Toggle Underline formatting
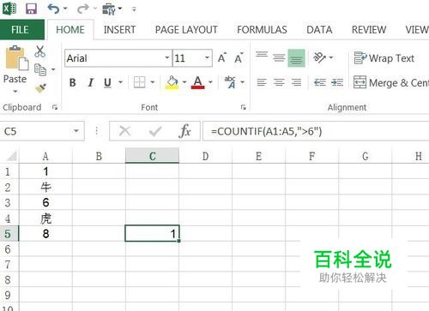Image resolution: width=429 pixels, height=311 pixels. pos(107,83)
